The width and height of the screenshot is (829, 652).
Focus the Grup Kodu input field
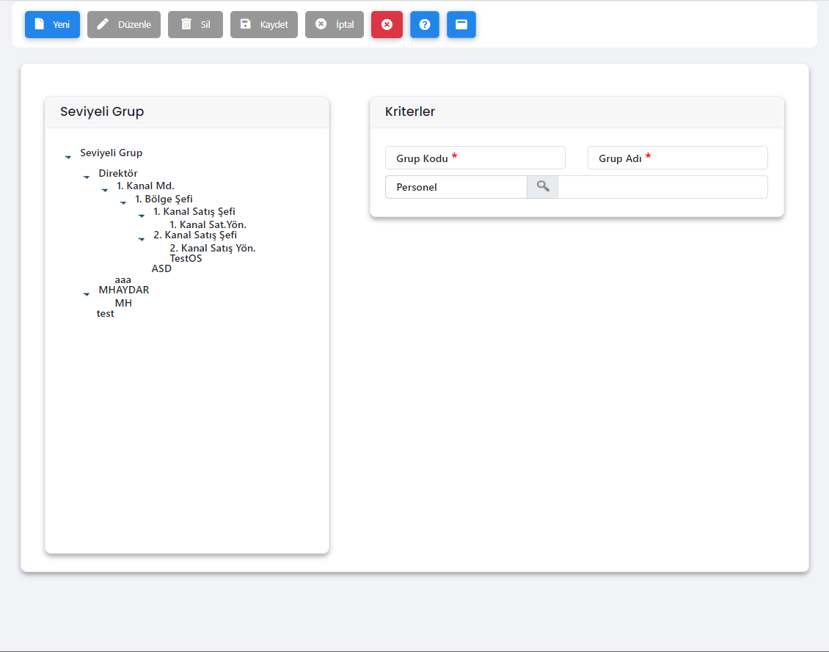click(475, 158)
